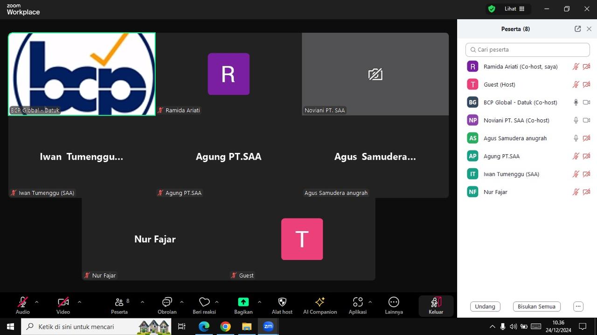Screen dimensions: 597x335
Task: Open the three-dot menu in participants panel
Action: [x=578, y=307]
